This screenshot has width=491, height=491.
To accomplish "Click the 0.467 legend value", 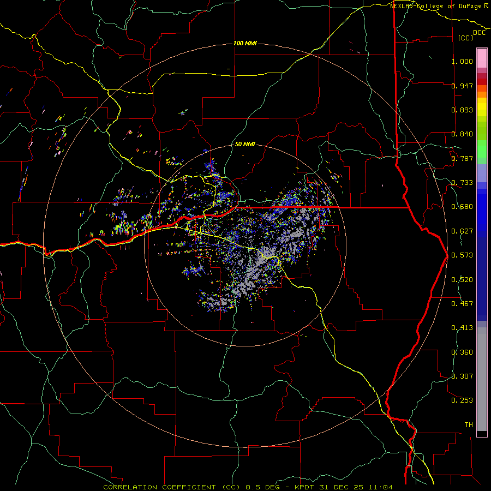I will 462,304.
